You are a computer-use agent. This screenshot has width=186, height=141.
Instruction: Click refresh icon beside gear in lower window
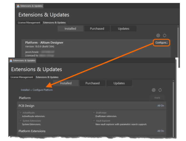pos(160,90)
